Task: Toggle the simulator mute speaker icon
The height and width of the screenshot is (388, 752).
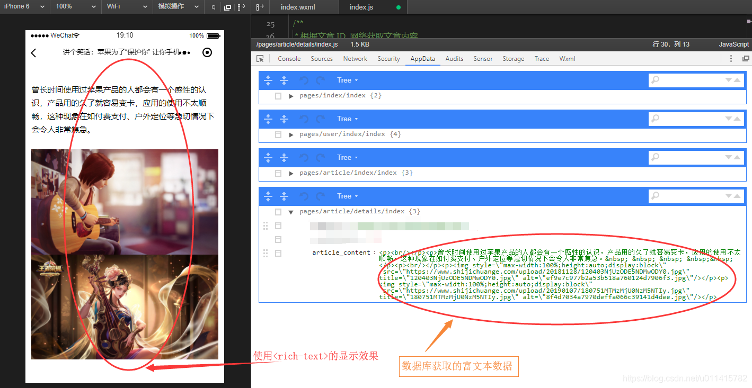Action: click(x=214, y=7)
